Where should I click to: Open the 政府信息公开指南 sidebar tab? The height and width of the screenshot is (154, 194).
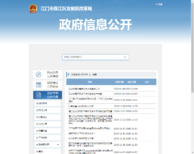(48, 74)
